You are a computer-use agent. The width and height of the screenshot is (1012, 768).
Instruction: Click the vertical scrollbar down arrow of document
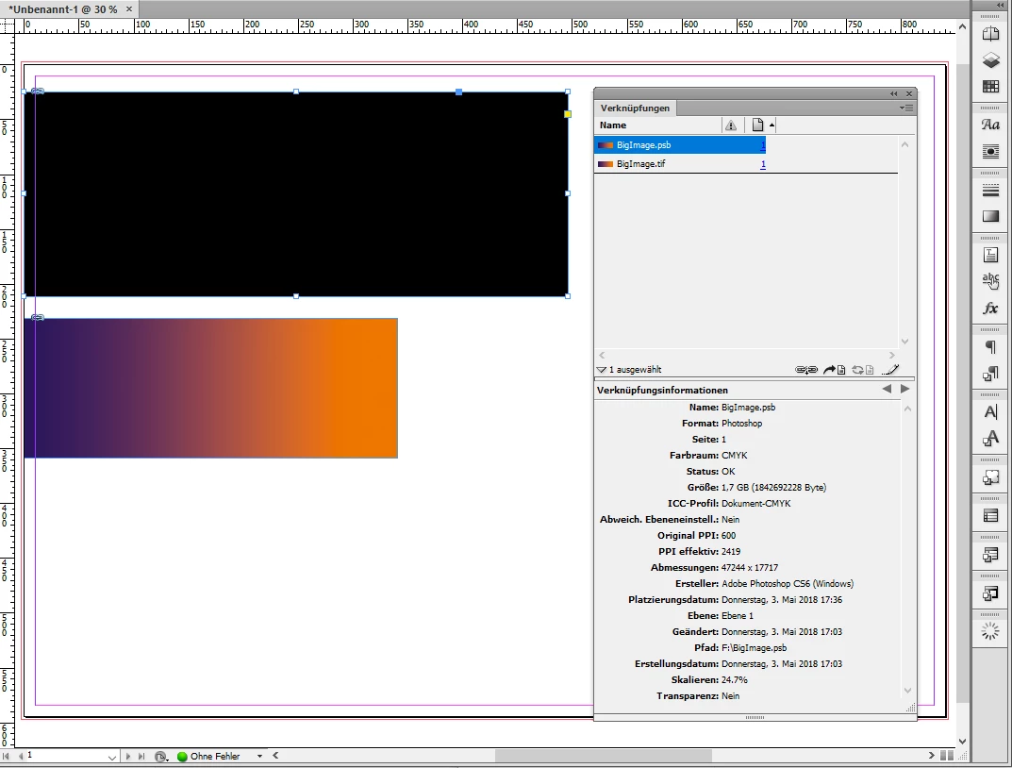pos(962,742)
